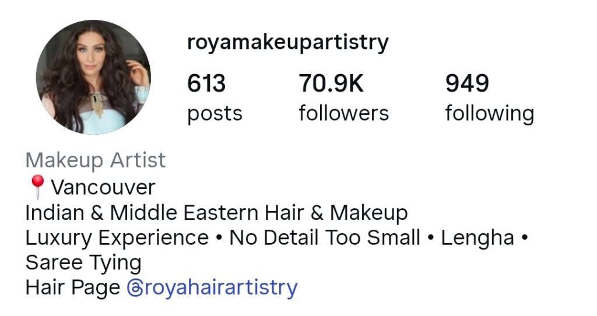Click the red pushpin location emoji
This screenshot has height=316, width=597.
coord(37,187)
